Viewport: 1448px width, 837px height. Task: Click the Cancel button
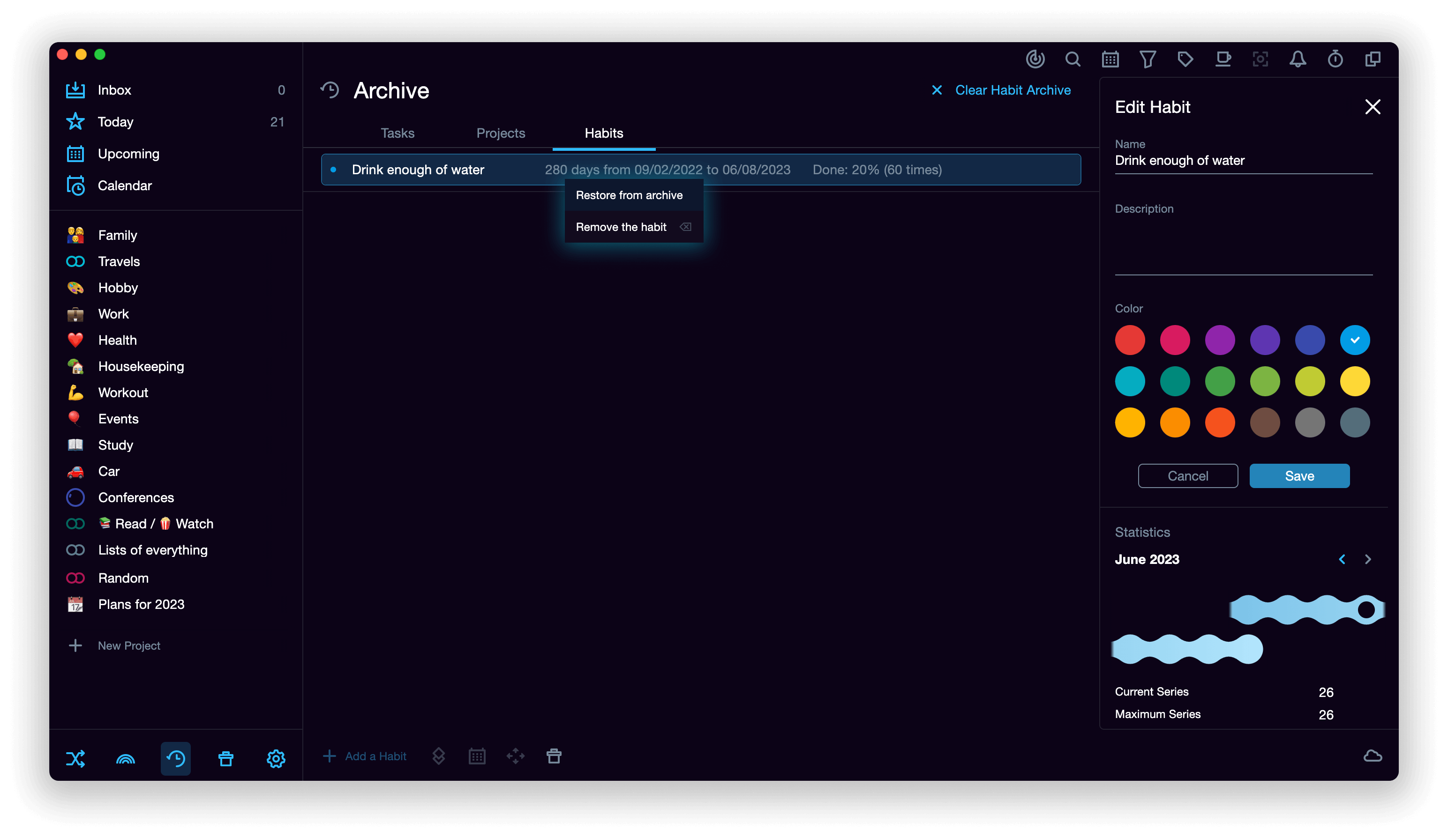click(1188, 476)
